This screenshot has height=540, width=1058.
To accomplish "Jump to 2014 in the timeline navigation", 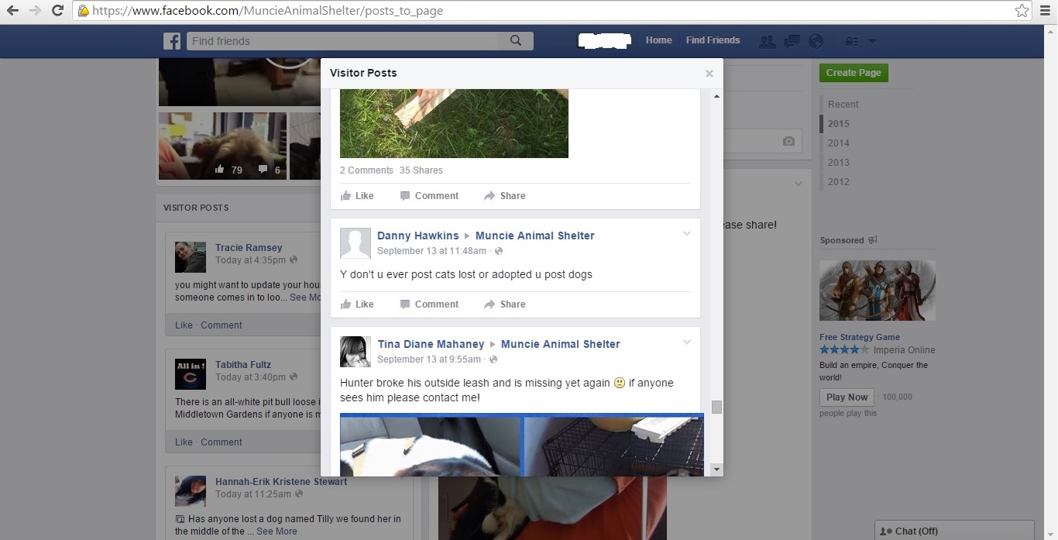I will coord(838,143).
